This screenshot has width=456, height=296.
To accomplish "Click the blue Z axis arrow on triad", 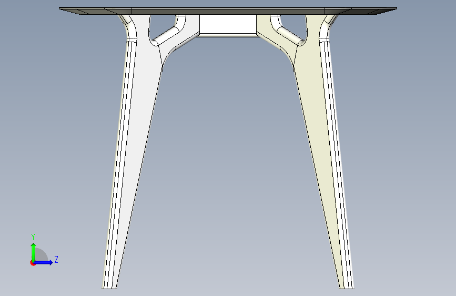I will pyautogui.click(x=44, y=262).
